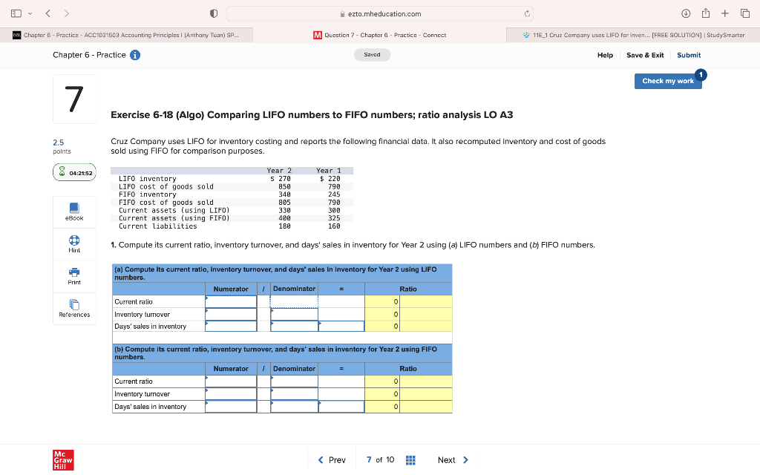This screenshot has width=760, height=475.
Task: Click the Check my work button
Action: pos(667,82)
